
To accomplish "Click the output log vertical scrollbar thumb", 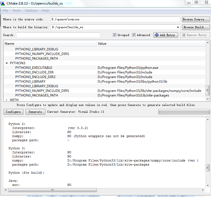I will point(207,168).
